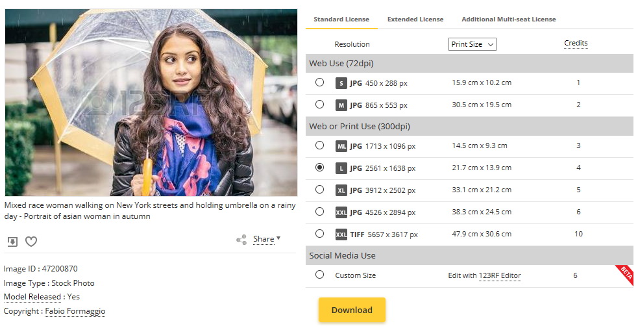Open the Print Size dropdown
The height and width of the screenshot is (328, 638).
(x=472, y=44)
